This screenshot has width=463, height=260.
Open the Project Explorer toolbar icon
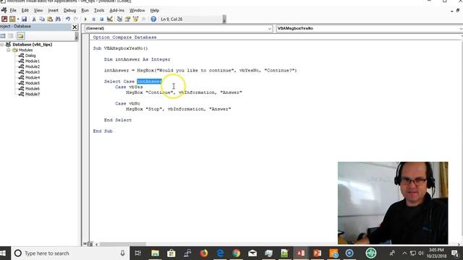[x=119, y=19]
